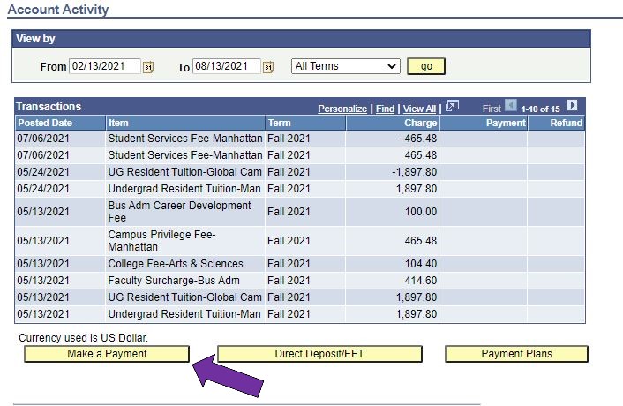Open Direct Deposit/EFT
623x406 pixels.
319,354
